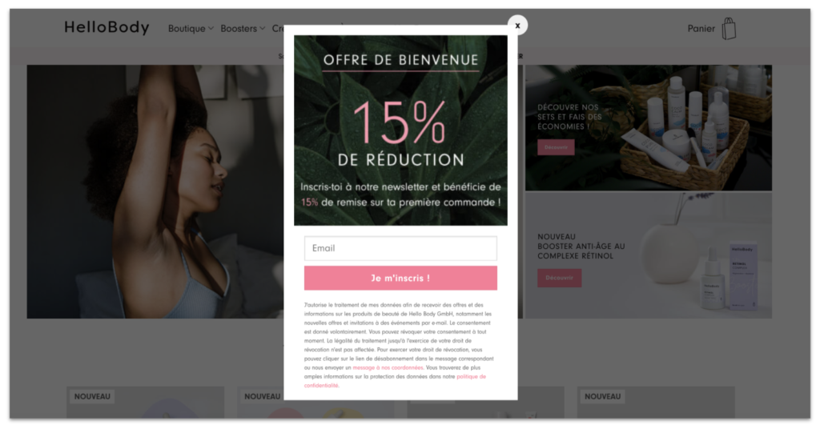820x429 pixels.
Task: Select the first NOUVEAU product card
Action: [146, 402]
